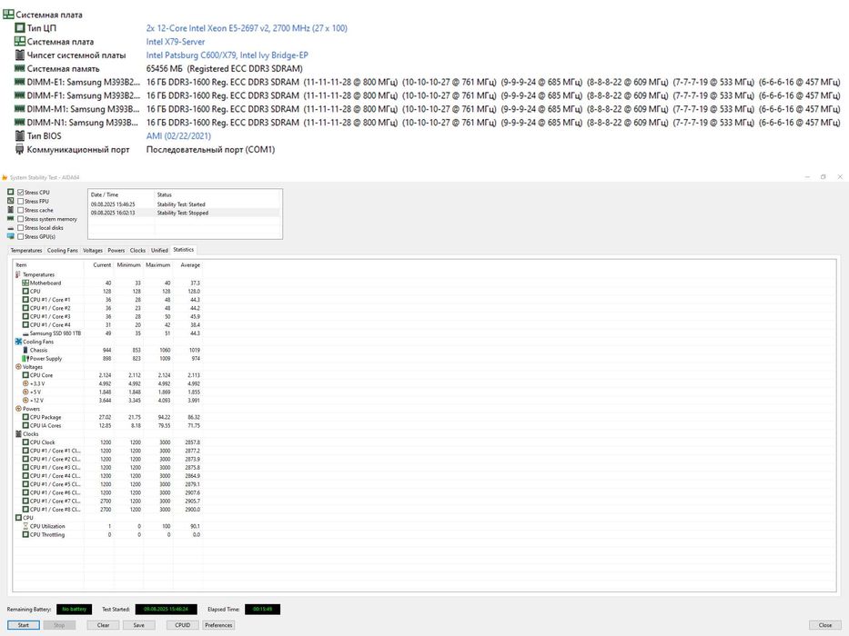The width and height of the screenshot is (849, 636).
Task: Click the CPU Utilization hourglass icon
Action: [x=25, y=526]
